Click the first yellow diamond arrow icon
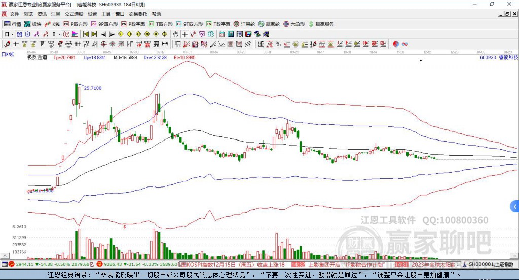The width and height of the screenshot is (519, 280). [x=121, y=34]
